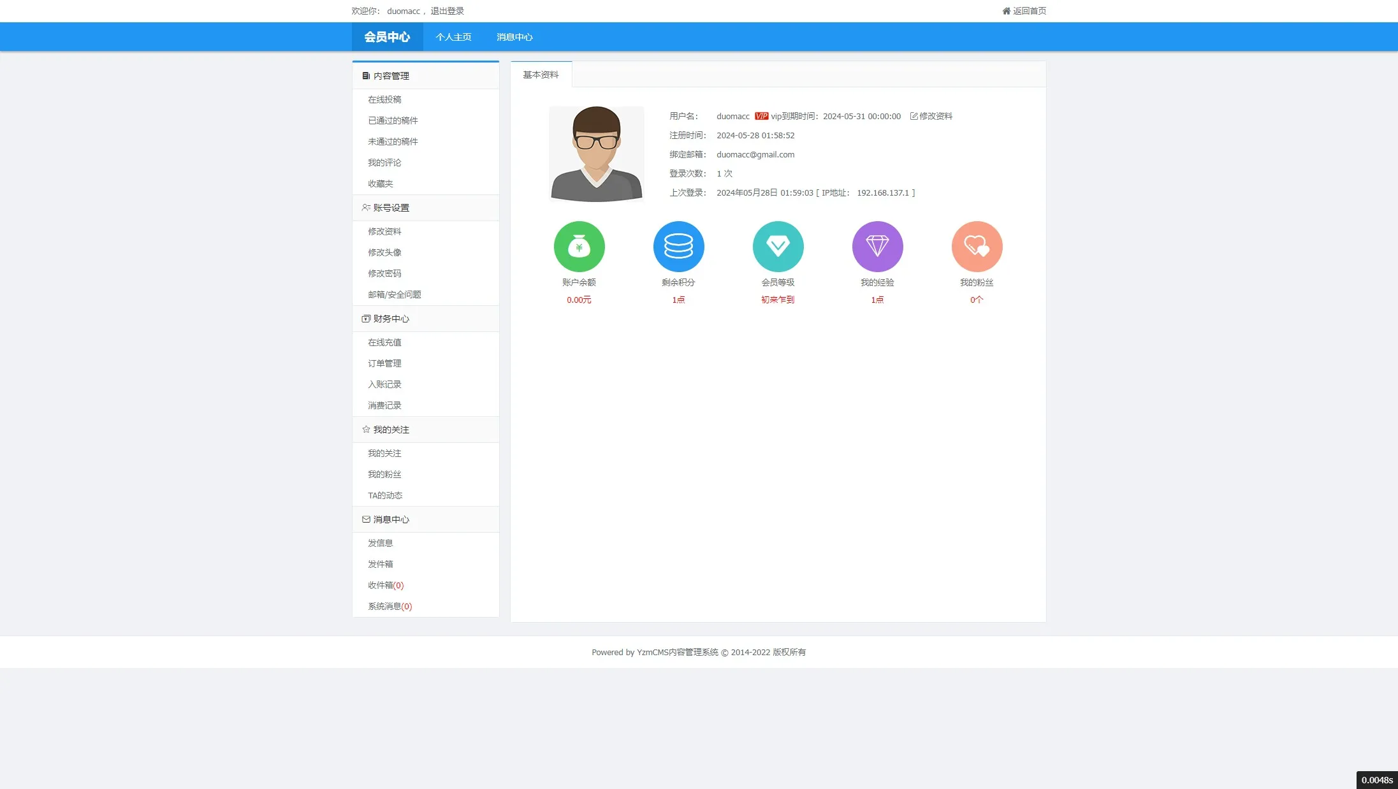The width and height of the screenshot is (1398, 789).
Task: Switch to 消息中心 in top navigation
Action: click(x=514, y=37)
